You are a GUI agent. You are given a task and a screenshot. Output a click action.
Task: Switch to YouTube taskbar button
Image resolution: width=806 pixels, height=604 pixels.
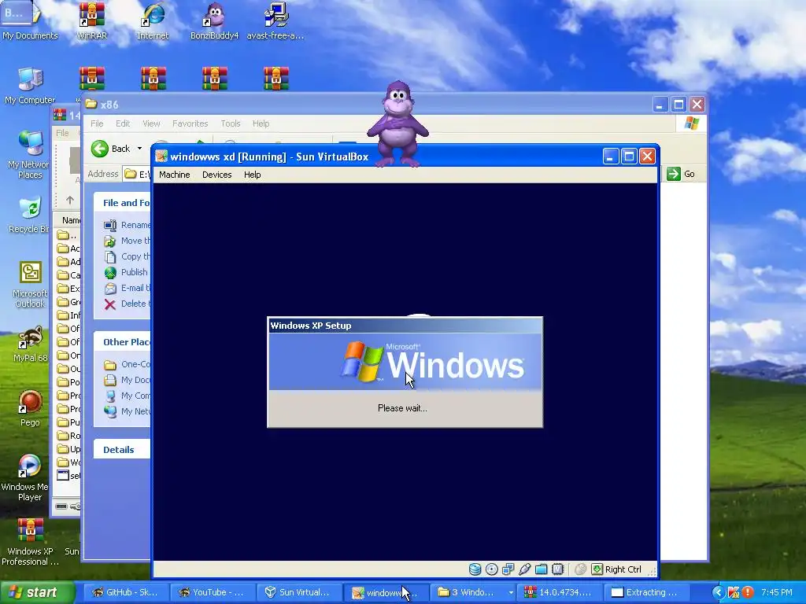point(212,592)
